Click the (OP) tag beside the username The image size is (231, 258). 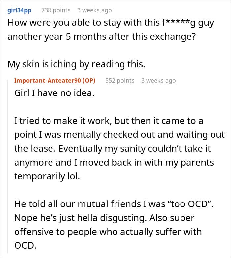tap(89, 81)
